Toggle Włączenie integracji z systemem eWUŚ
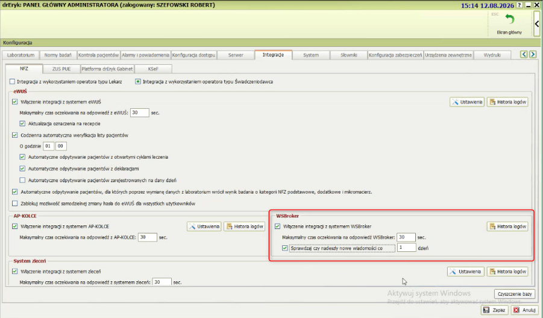 coord(15,102)
